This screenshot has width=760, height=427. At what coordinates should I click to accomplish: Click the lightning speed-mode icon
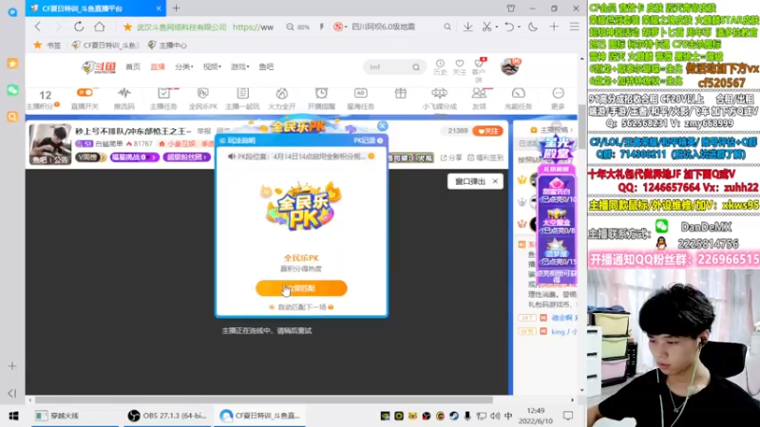[x=321, y=28]
